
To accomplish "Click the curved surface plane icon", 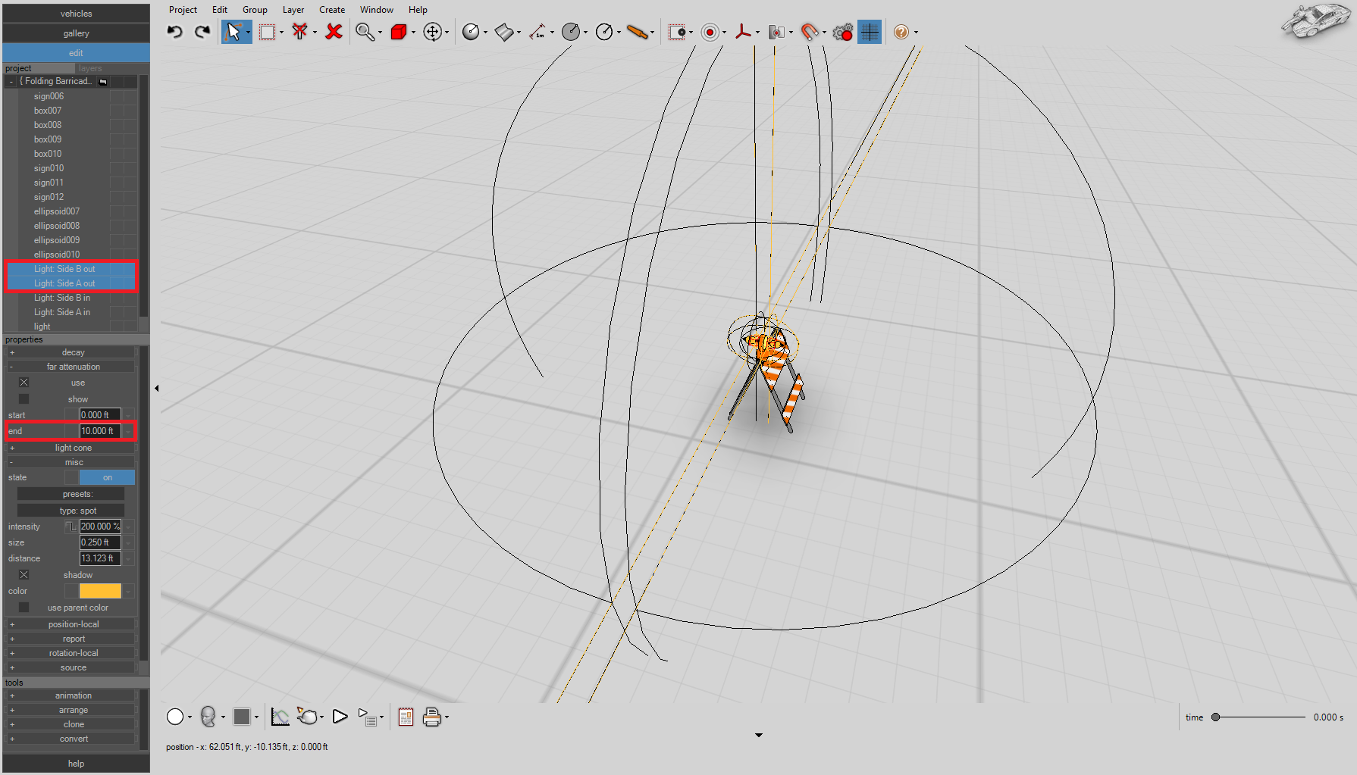I will pos(504,32).
